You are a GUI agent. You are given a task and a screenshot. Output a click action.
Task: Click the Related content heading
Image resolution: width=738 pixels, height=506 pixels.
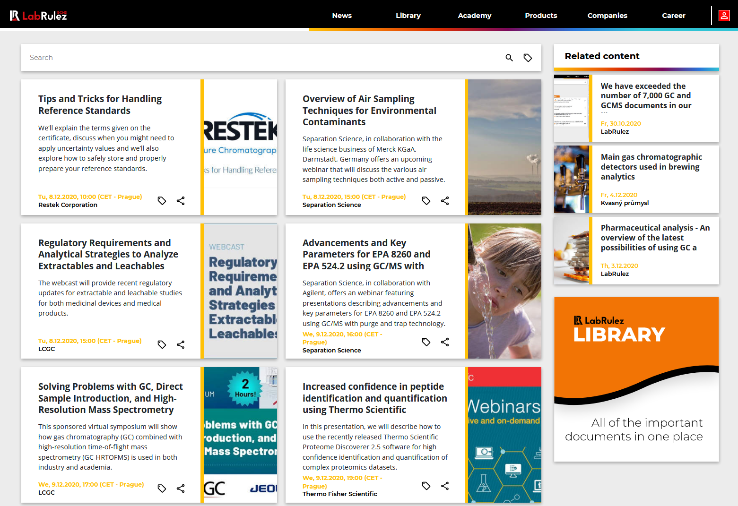[x=602, y=56]
